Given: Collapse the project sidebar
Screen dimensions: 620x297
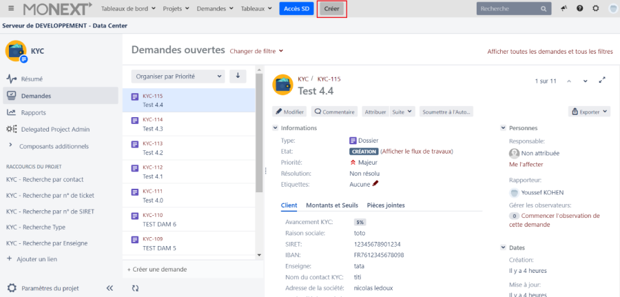Looking at the screenshot, I should click(x=110, y=288).
